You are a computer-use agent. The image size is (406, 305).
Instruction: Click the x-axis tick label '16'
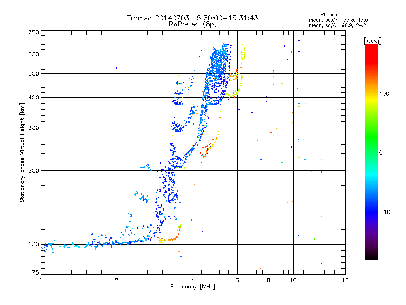point(345,280)
